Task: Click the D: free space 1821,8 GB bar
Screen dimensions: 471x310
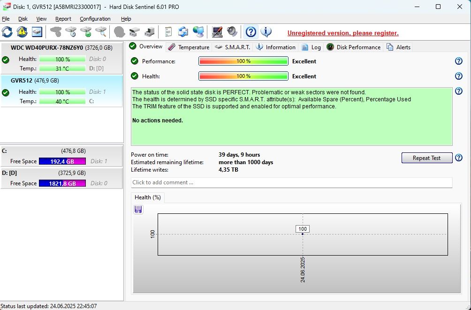Action: (x=62, y=183)
